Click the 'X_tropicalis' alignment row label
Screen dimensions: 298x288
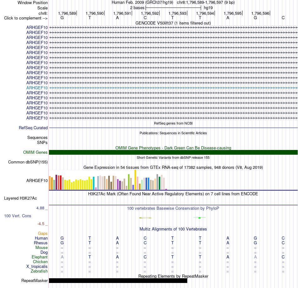tap(37, 267)
